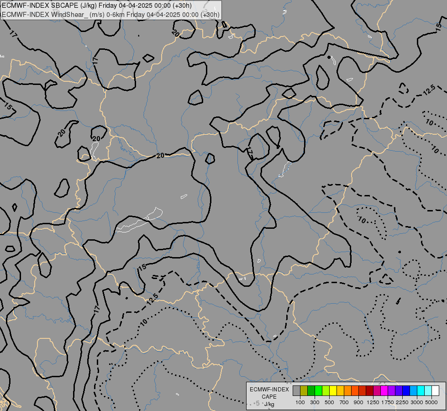Pick the bright green legend swatch

pos(318,391)
